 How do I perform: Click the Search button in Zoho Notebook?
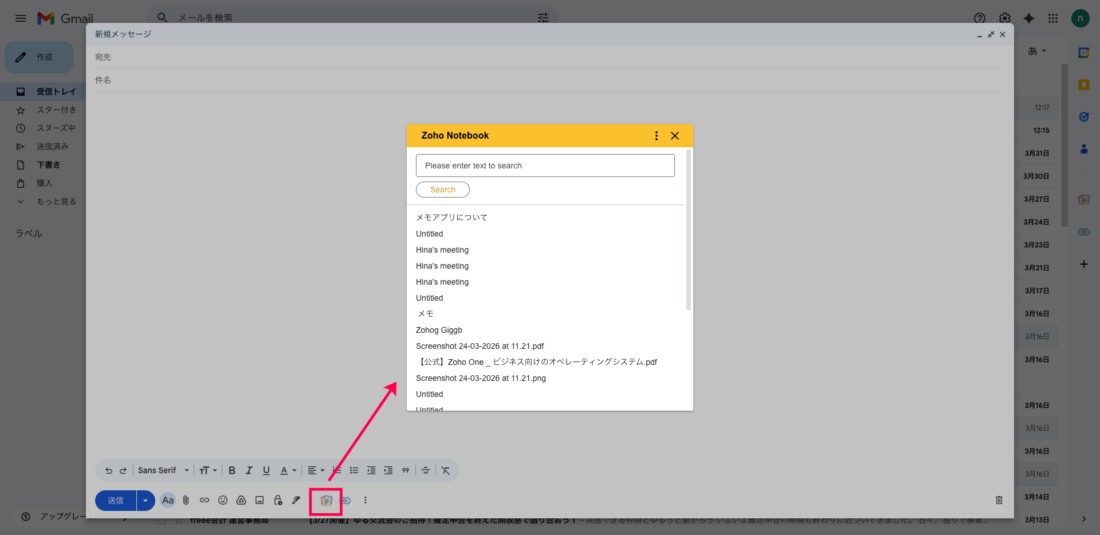tap(442, 190)
